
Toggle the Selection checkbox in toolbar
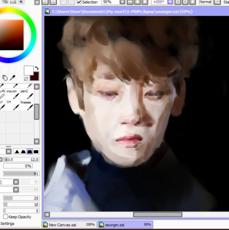pyautogui.click(x=79, y=2)
